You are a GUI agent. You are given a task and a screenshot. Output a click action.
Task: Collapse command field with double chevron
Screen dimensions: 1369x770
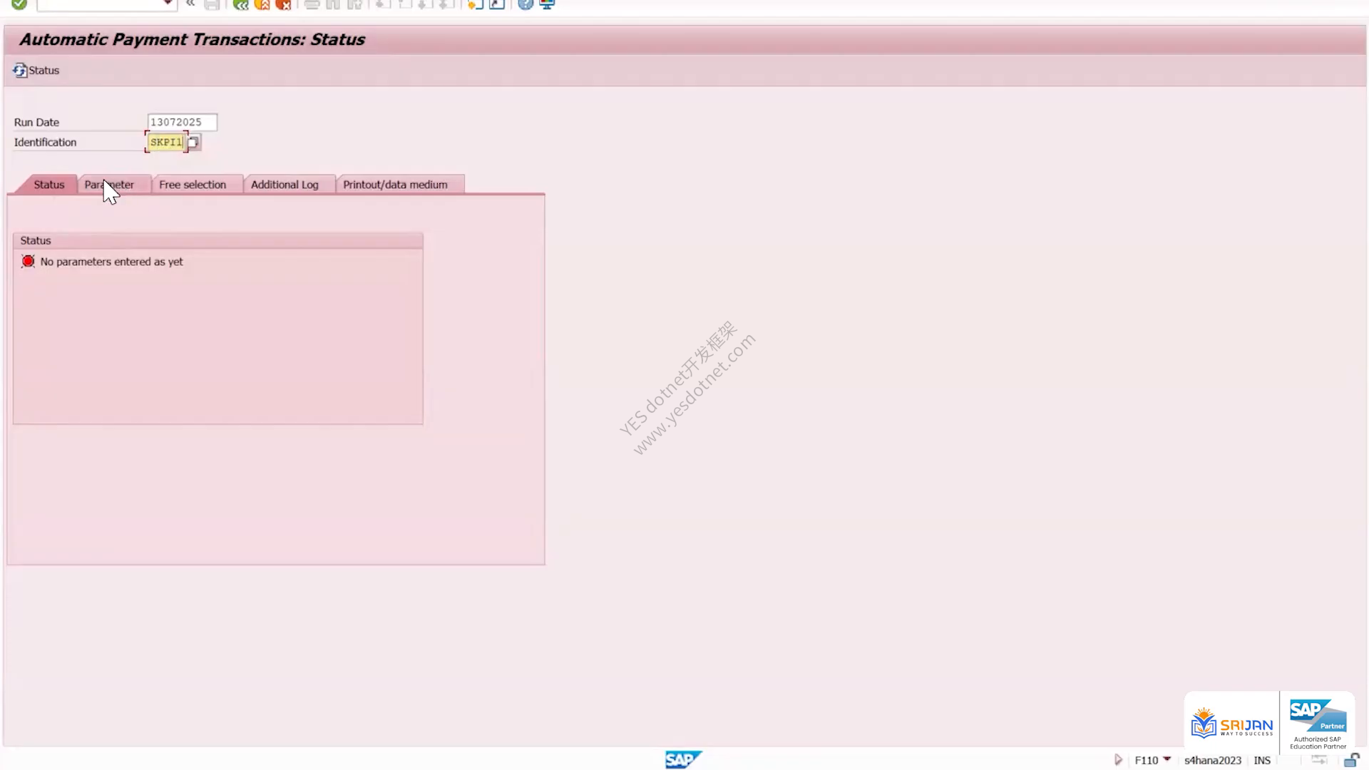coord(190,4)
